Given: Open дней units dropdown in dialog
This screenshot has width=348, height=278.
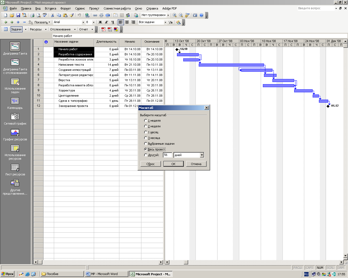Looking at the screenshot, I should coord(202,155).
